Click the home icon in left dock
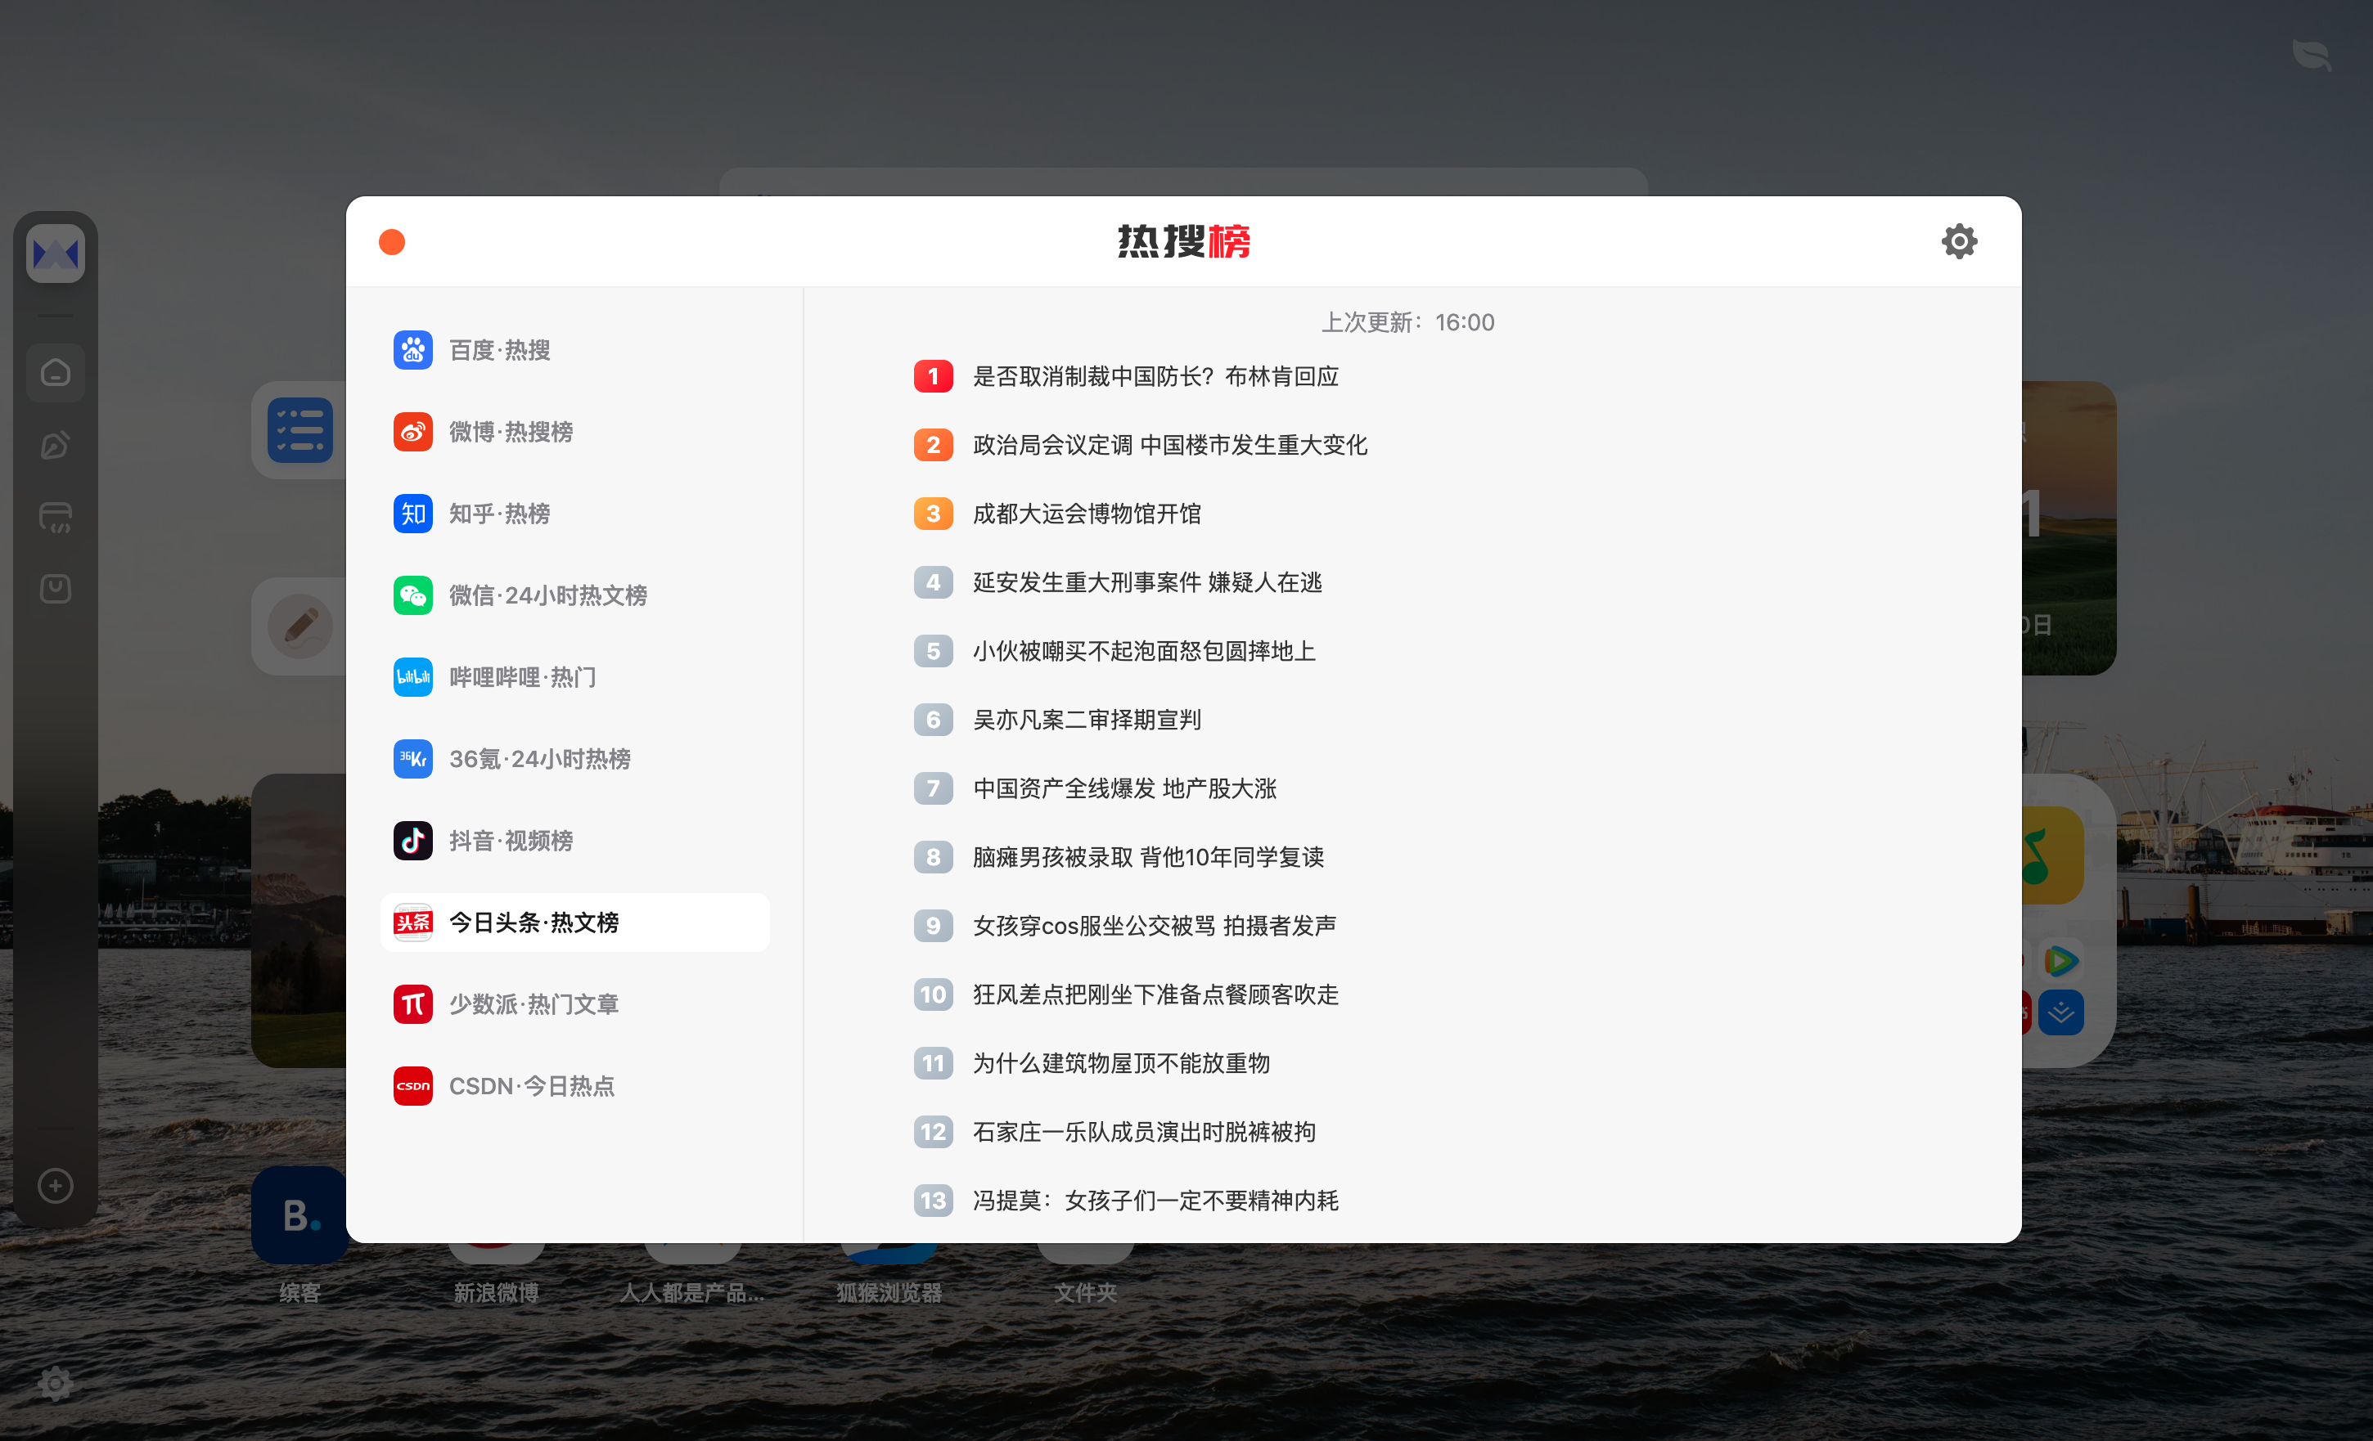Viewport: 2373px width, 1441px height. [55, 373]
